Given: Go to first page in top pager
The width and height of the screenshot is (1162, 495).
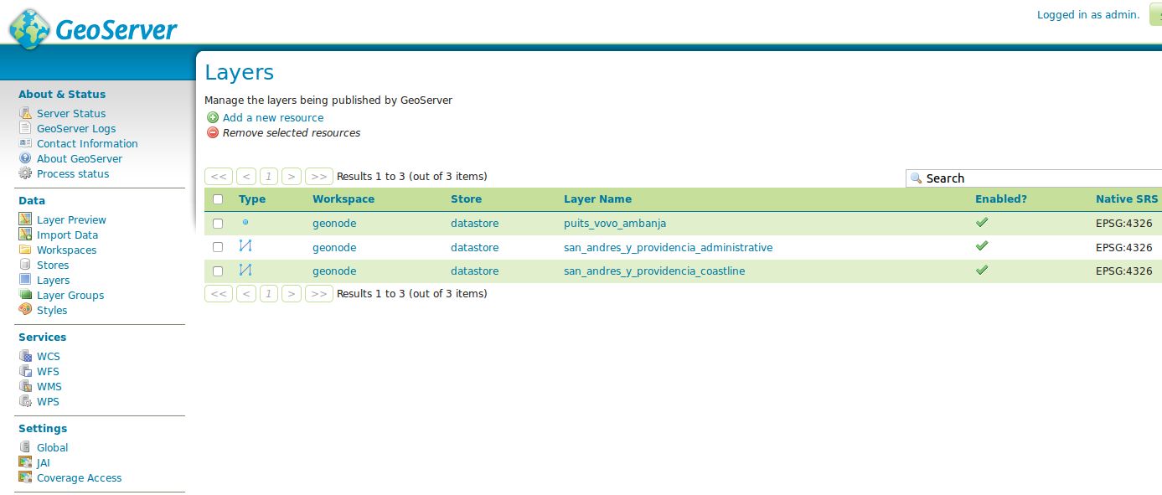Looking at the screenshot, I should (219, 177).
